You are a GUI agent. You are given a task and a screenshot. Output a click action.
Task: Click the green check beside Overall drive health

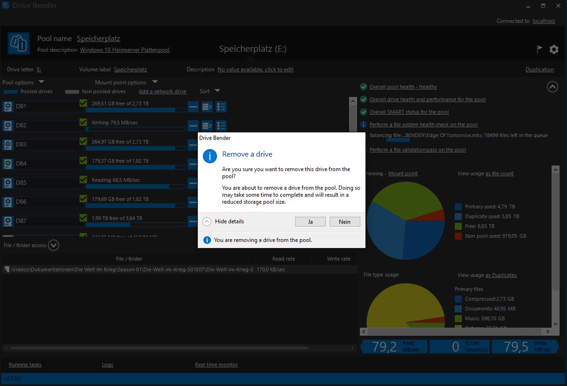[x=364, y=99]
